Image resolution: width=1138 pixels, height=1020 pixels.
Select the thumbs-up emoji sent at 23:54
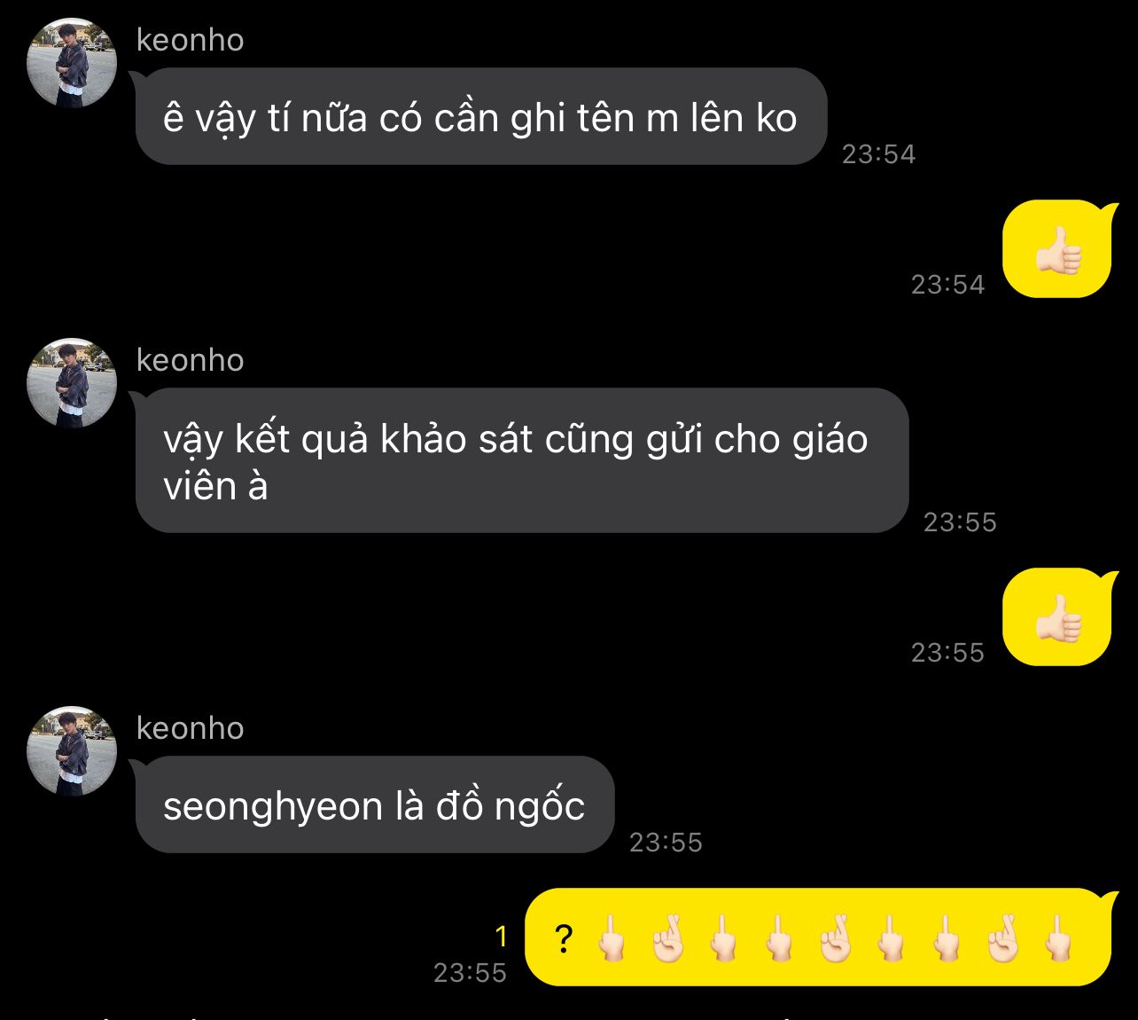click(1059, 249)
